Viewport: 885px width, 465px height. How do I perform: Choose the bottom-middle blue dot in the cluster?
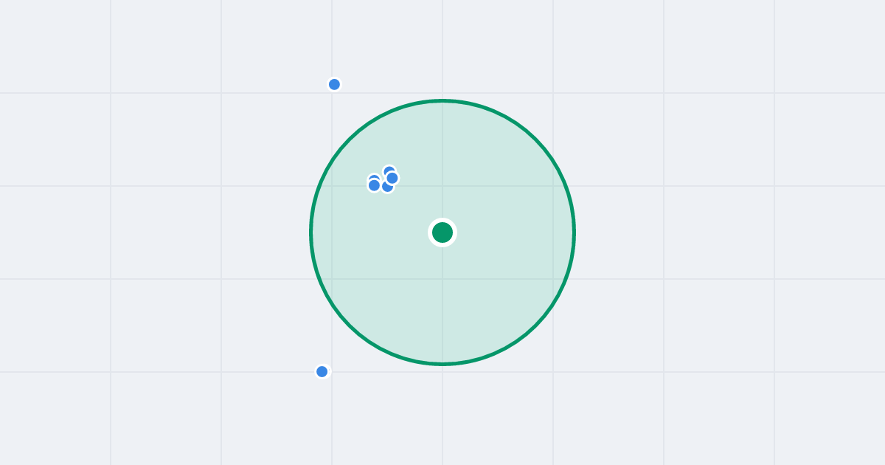click(x=387, y=187)
